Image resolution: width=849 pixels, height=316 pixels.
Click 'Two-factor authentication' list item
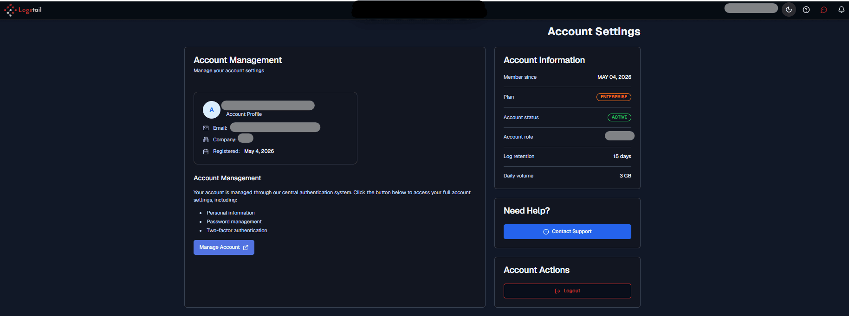pyautogui.click(x=237, y=231)
